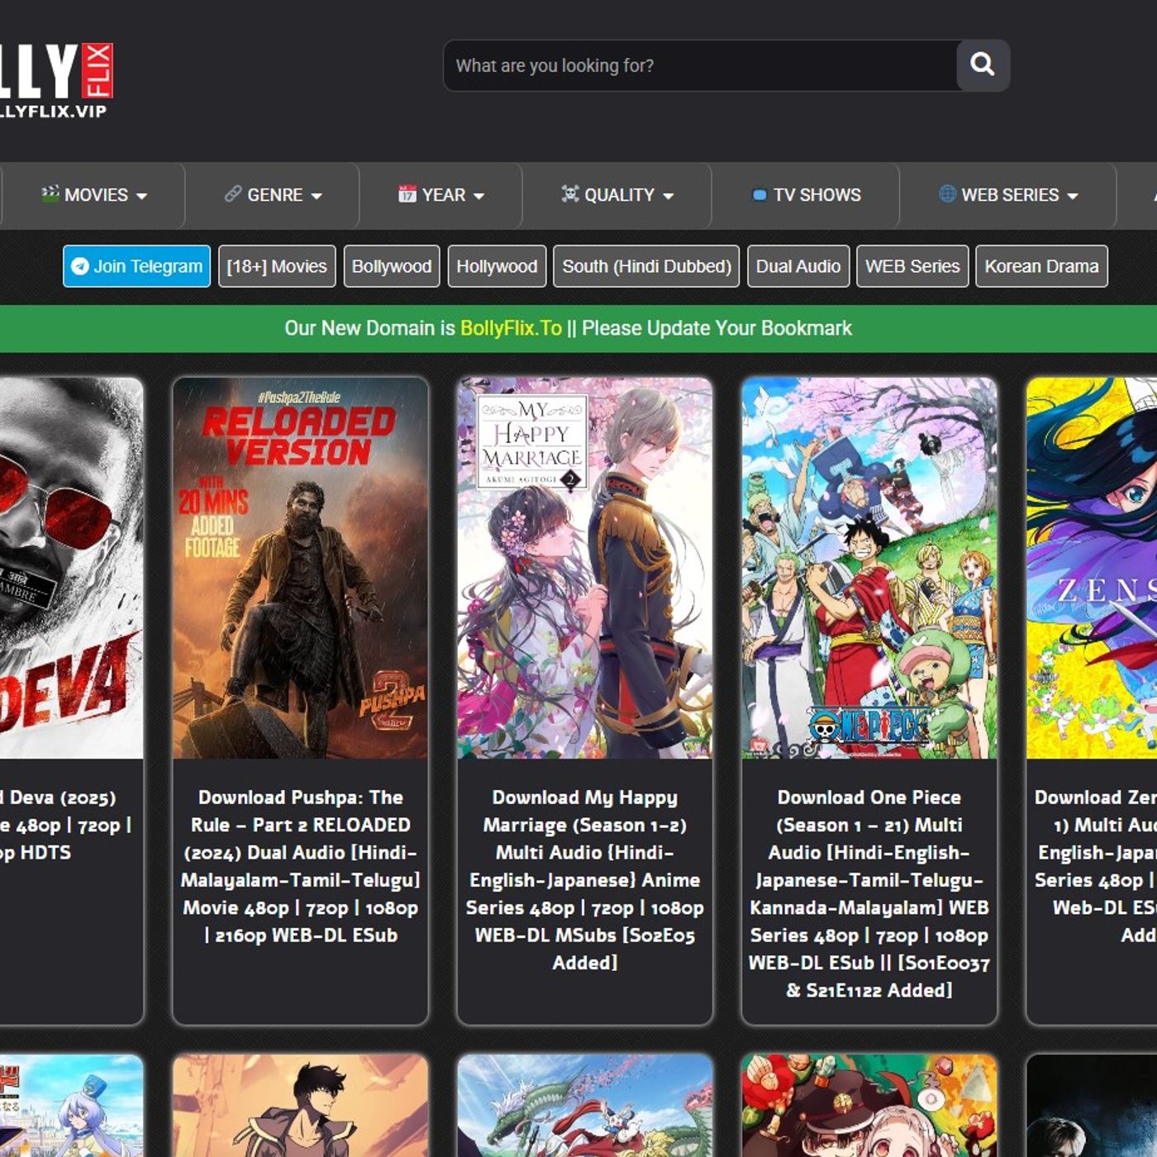Open second-row dragon poster below My Happy Marriage
Screen dimensions: 1157x1157
(585, 1106)
